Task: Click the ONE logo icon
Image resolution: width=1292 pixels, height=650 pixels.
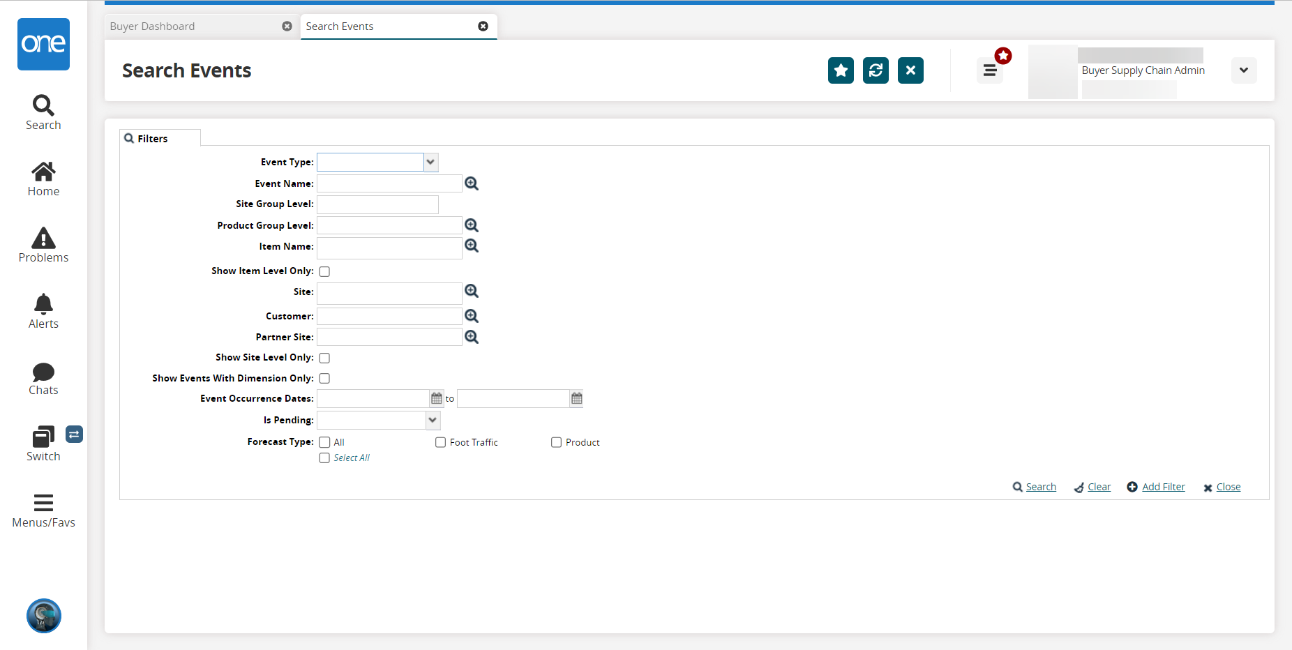Action: pyautogui.click(x=43, y=44)
